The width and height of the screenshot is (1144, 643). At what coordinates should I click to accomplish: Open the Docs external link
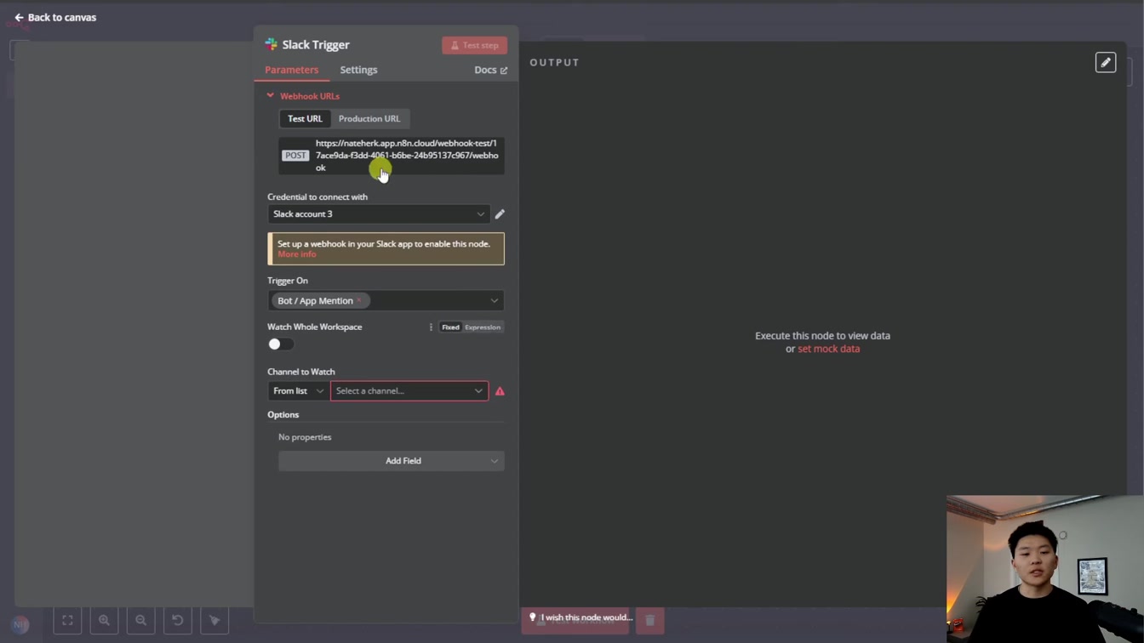point(490,70)
